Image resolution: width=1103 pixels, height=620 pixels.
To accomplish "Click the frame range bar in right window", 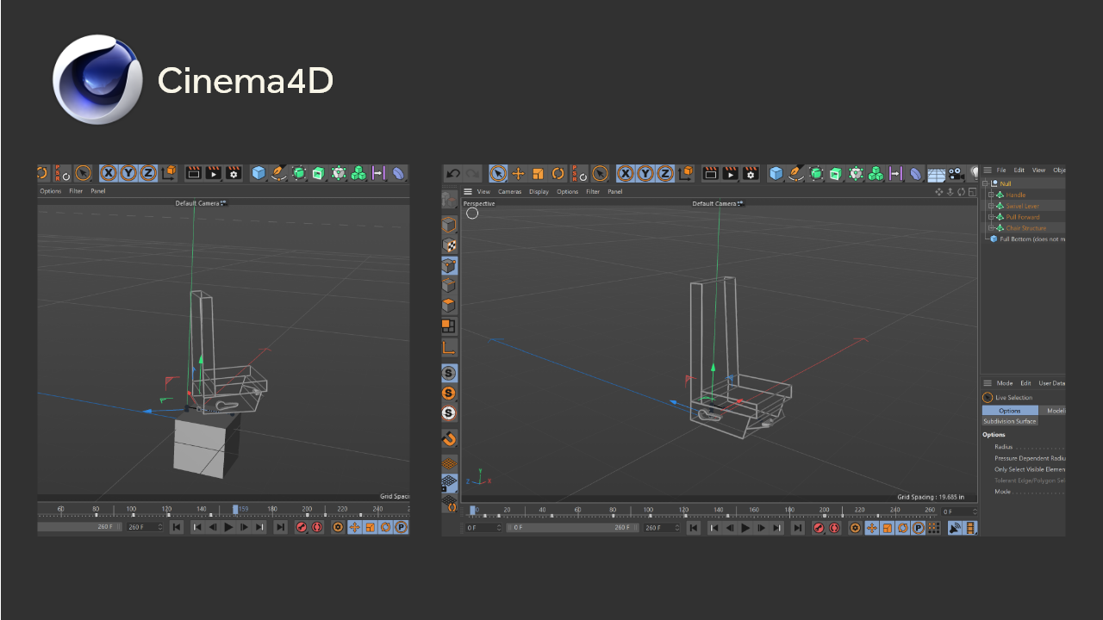I will (x=572, y=528).
